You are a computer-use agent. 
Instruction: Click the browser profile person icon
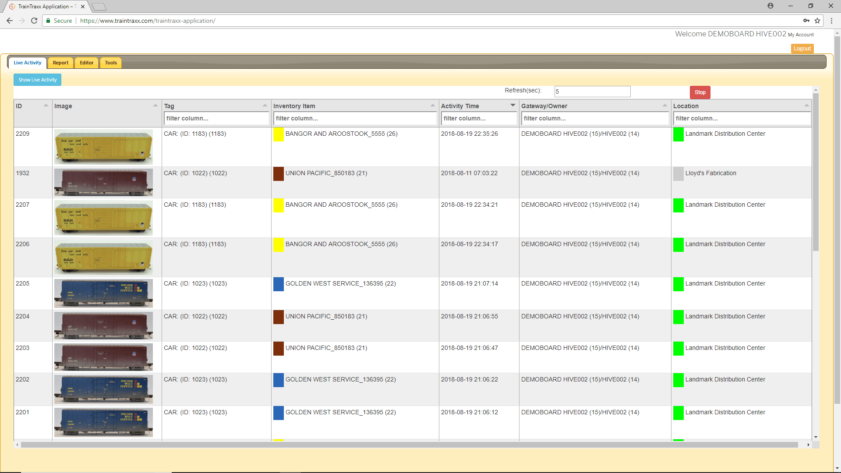(770, 6)
